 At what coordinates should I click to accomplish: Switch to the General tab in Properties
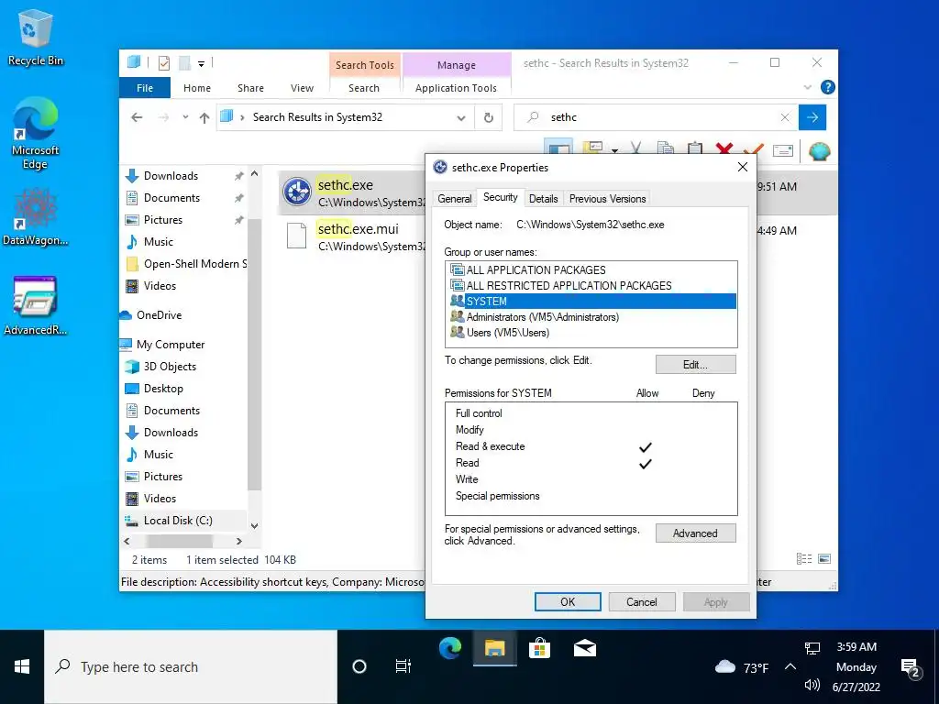[455, 199]
